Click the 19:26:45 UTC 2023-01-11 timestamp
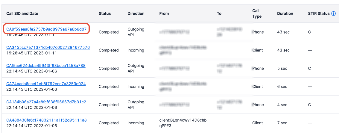Viewport: 345px width, 133px height. tap(32, 53)
